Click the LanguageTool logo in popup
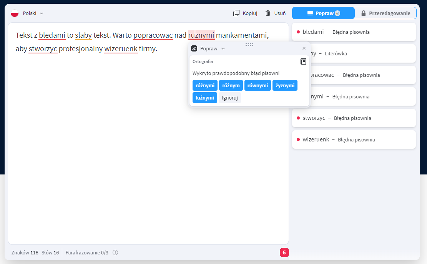Viewport: 427px width, 264px height. 194,48
